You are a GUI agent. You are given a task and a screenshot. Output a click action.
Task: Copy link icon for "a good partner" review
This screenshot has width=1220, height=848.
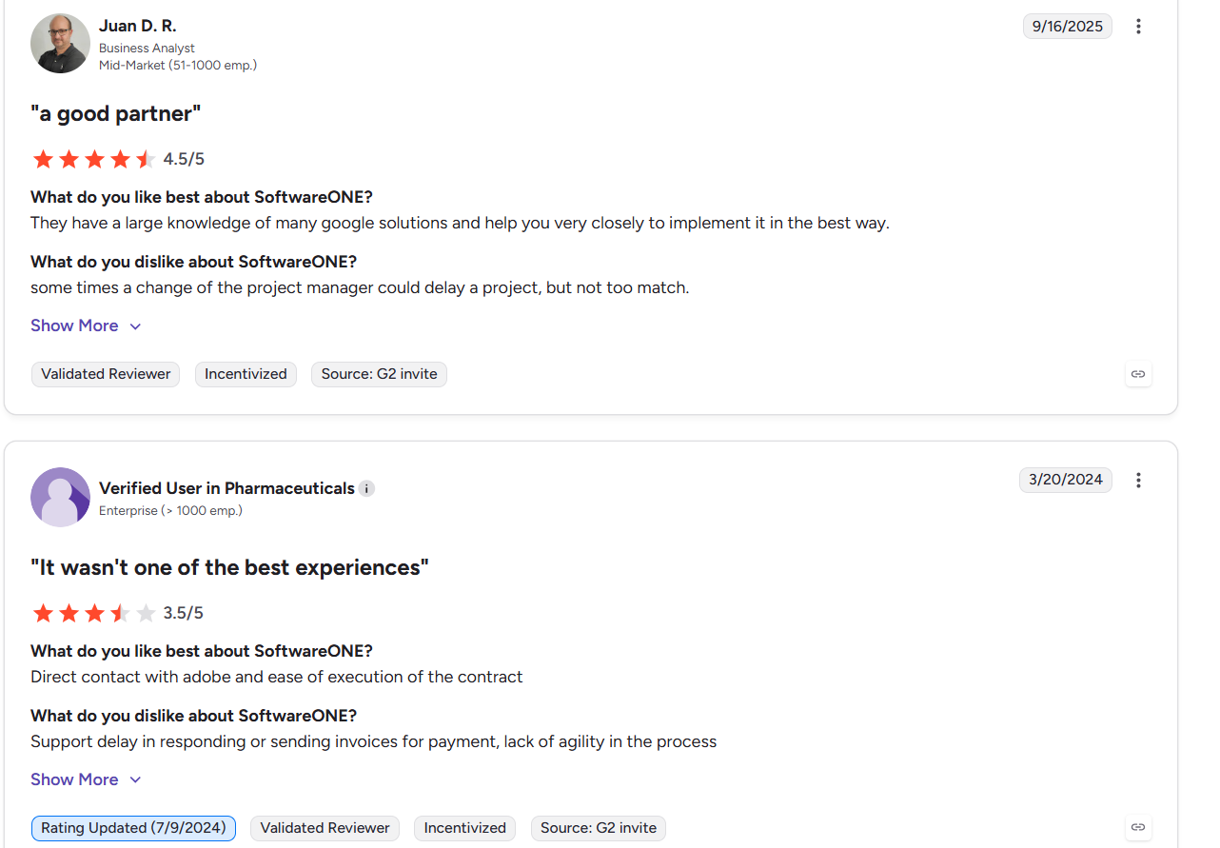(1138, 374)
